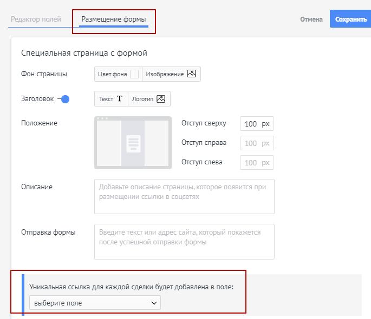Click the Отступ сверху value field
This screenshot has width=371, height=319.
pos(257,123)
